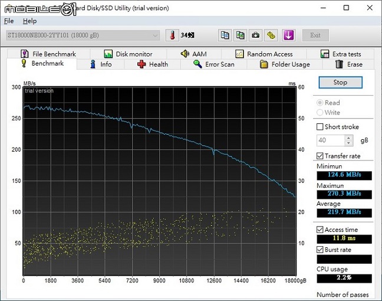Select the Benchmark tab

(x=42, y=63)
